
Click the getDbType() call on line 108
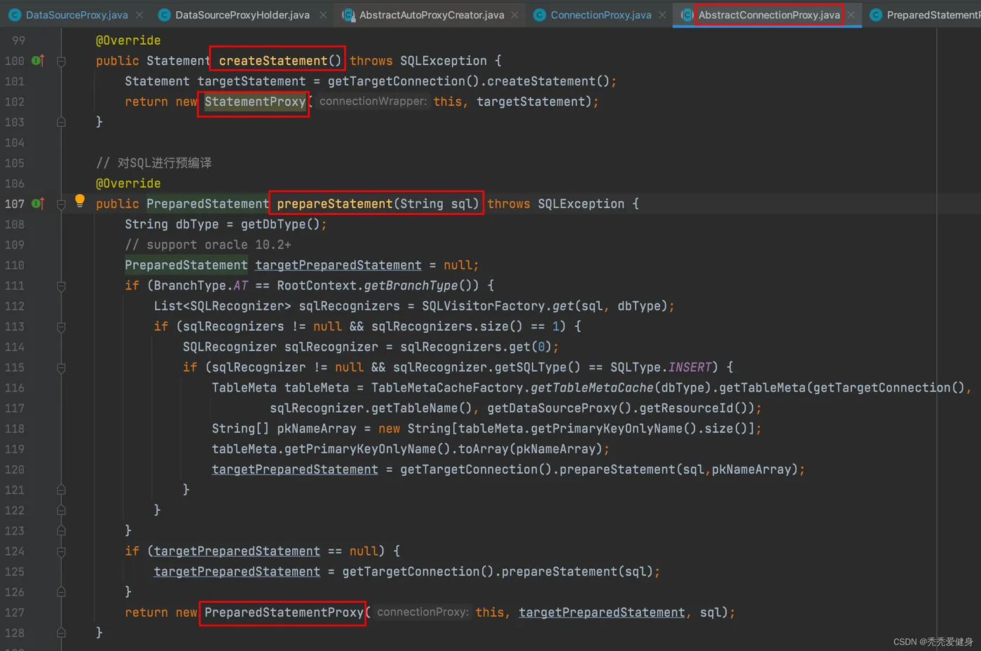[x=280, y=224]
